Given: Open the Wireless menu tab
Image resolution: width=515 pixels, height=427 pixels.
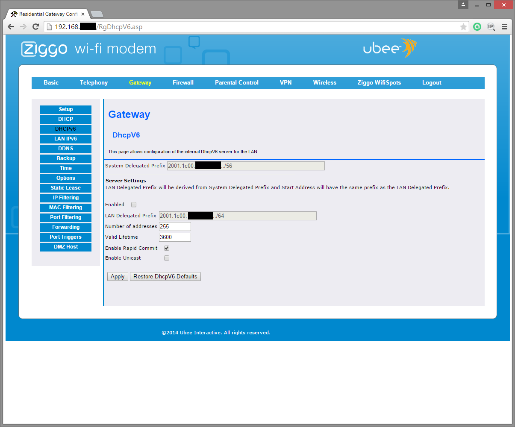Looking at the screenshot, I should click(x=325, y=83).
